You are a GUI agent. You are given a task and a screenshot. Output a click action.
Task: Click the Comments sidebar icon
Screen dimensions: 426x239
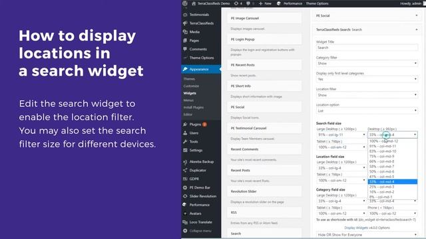(185, 49)
